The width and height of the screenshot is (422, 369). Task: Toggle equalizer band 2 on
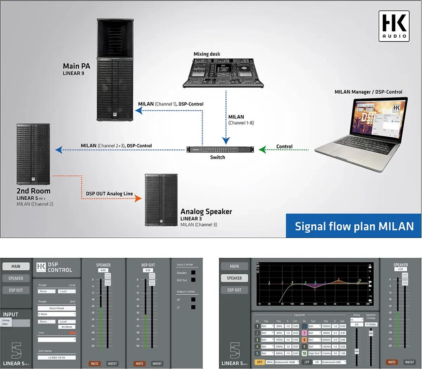[x=257, y=333]
